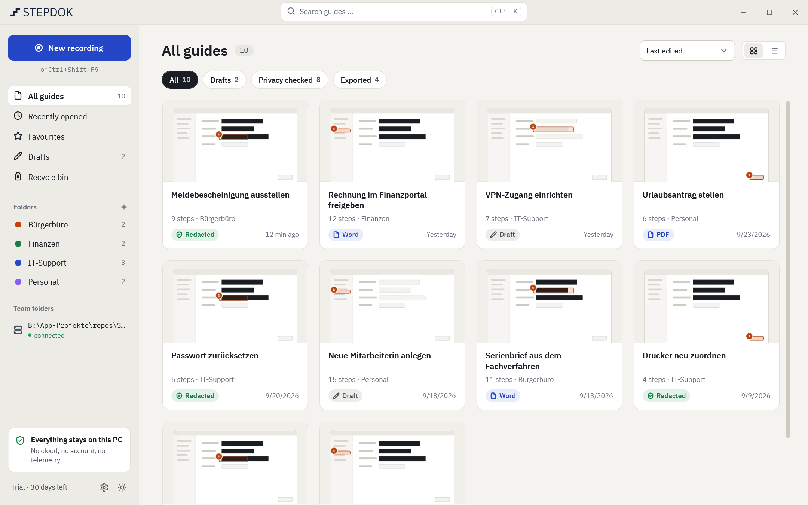808x505 pixels.
Task: Click the STEPDOK logo
Action: tap(42, 12)
